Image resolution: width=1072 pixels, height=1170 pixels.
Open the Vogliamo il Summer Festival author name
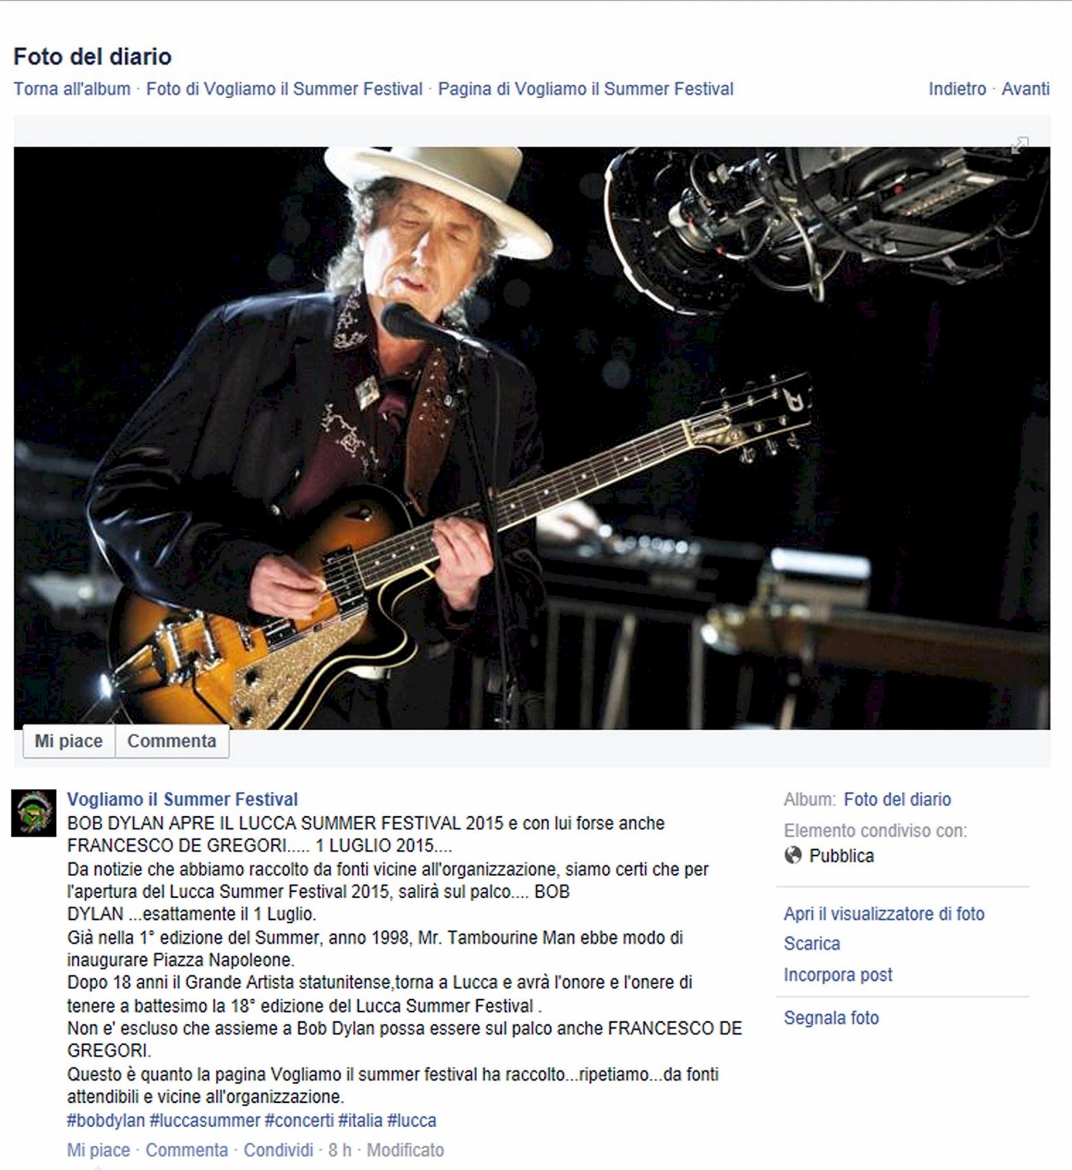tap(182, 799)
